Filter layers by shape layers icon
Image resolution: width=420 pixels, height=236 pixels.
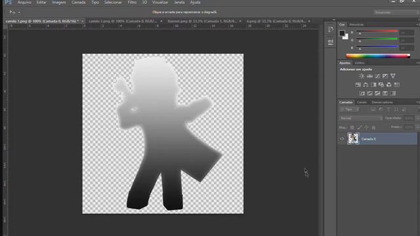[x=396, y=109]
